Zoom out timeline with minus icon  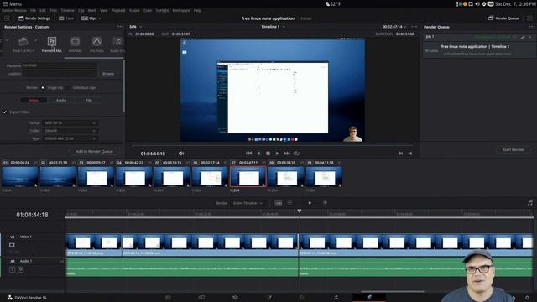(x=289, y=203)
